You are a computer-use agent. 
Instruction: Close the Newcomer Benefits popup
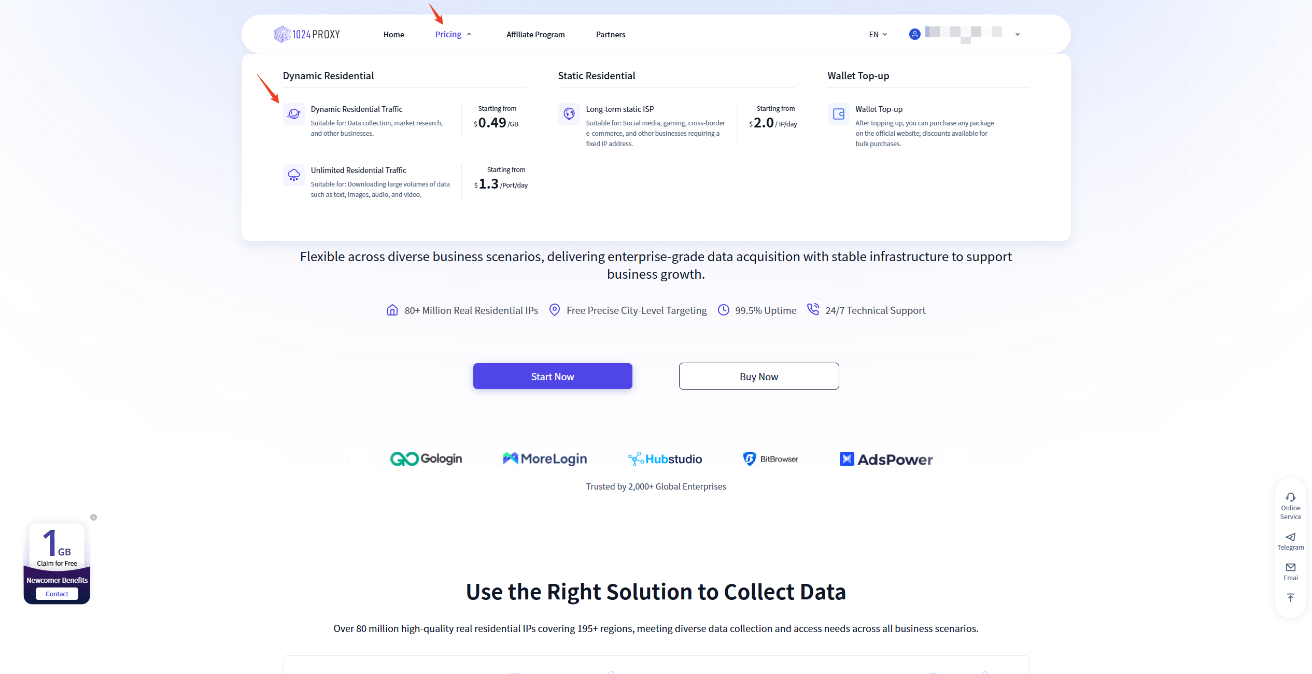93,517
